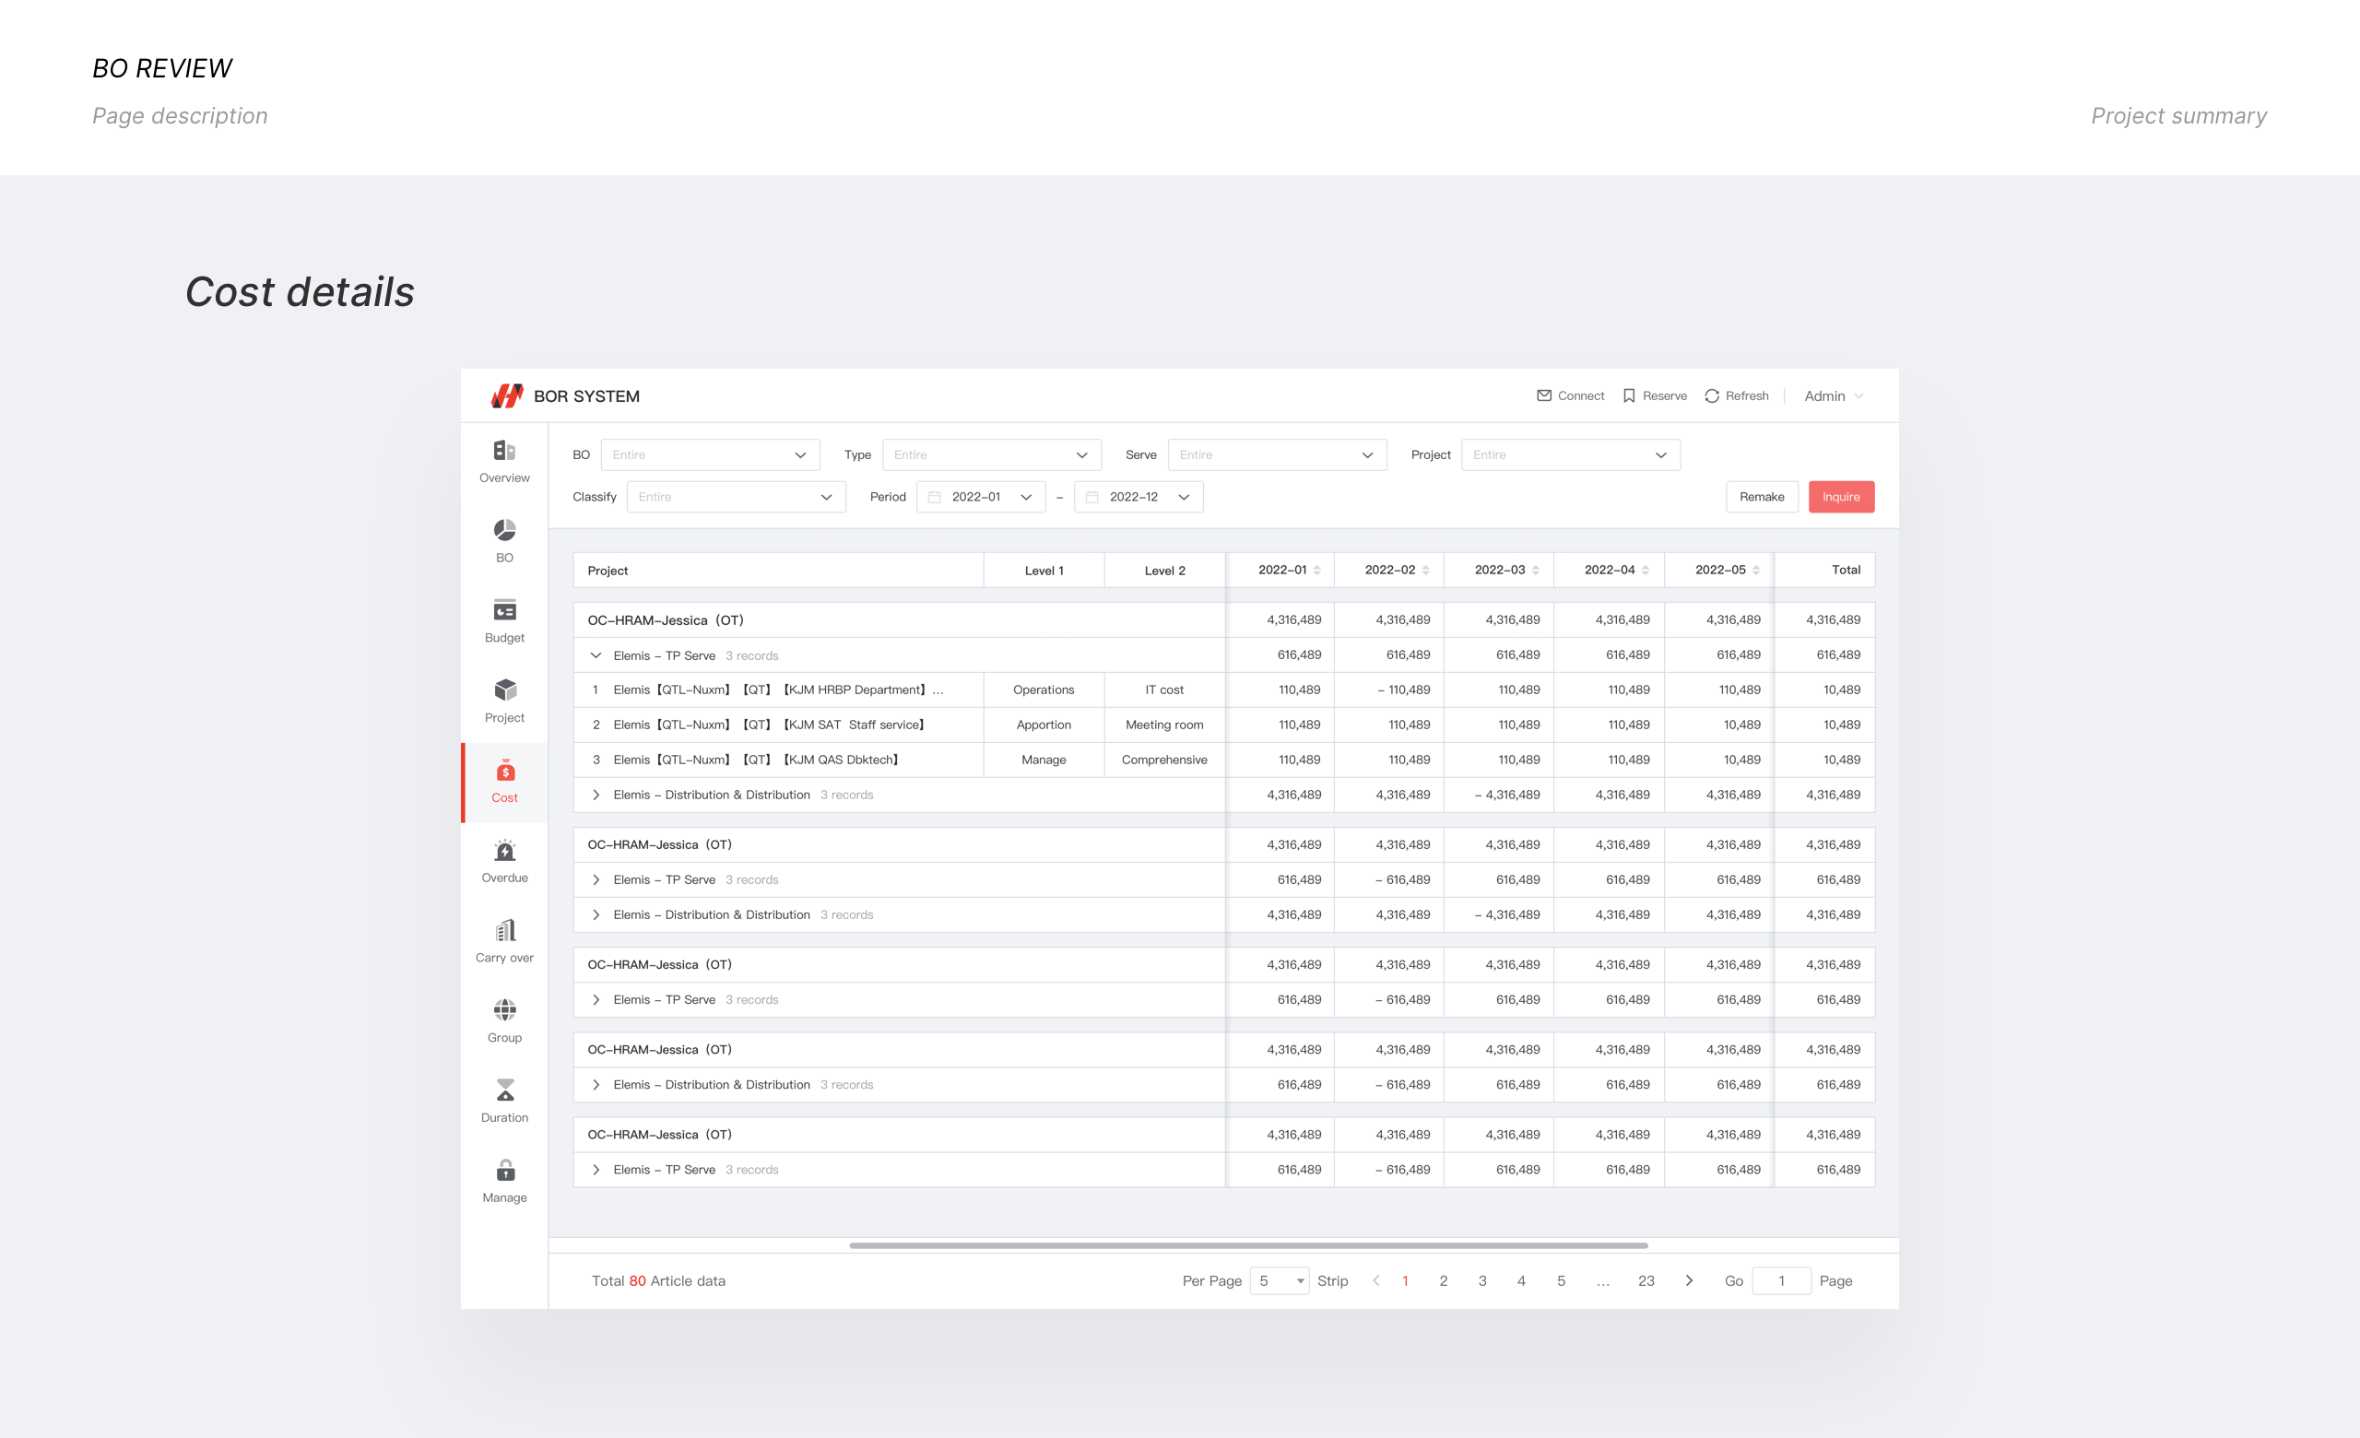Go to page 4
The height and width of the screenshot is (1438, 2360).
pos(1521,1280)
